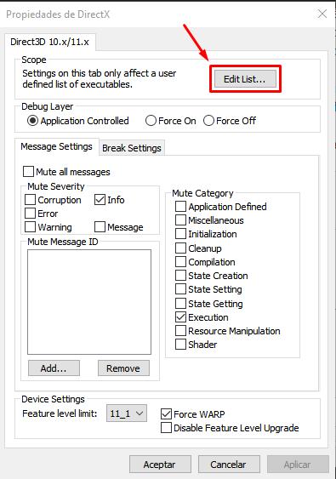Click inside the Mute Message ID list
Image resolution: width=336 pixels, height=479 pixels.
pyautogui.click(x=89, y=302)
